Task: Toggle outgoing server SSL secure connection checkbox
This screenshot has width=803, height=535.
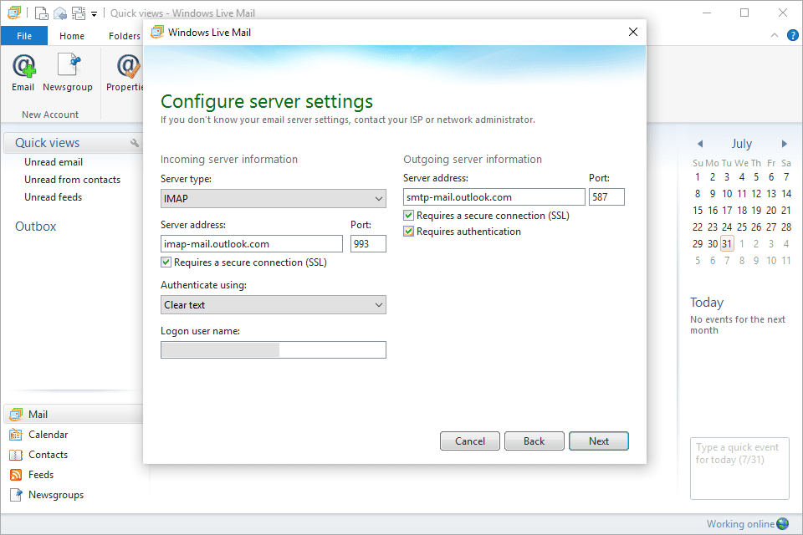Action: (x=409, y=216)
